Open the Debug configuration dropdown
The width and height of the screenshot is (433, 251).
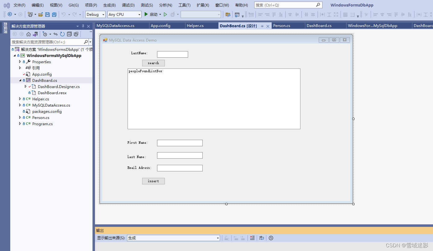coord(95,14)
